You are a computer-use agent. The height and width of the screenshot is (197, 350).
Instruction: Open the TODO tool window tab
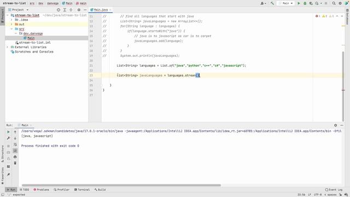24,190
